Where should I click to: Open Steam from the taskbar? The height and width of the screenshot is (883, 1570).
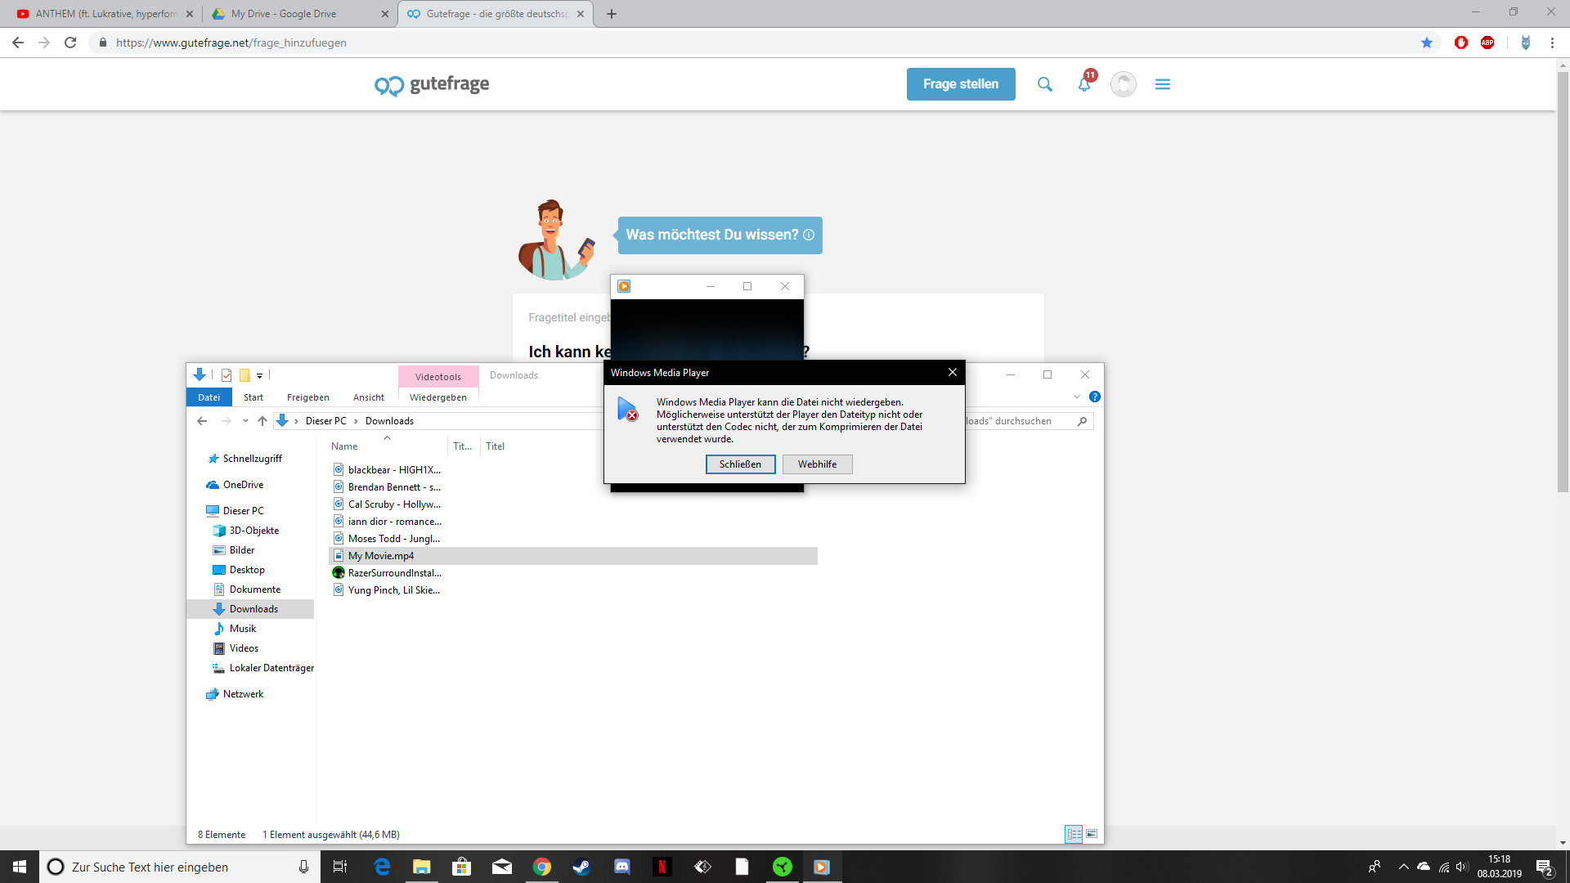tap(583, 867)
